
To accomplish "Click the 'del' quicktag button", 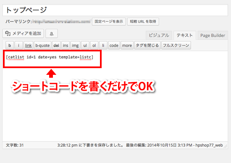I will pos(56,45).
